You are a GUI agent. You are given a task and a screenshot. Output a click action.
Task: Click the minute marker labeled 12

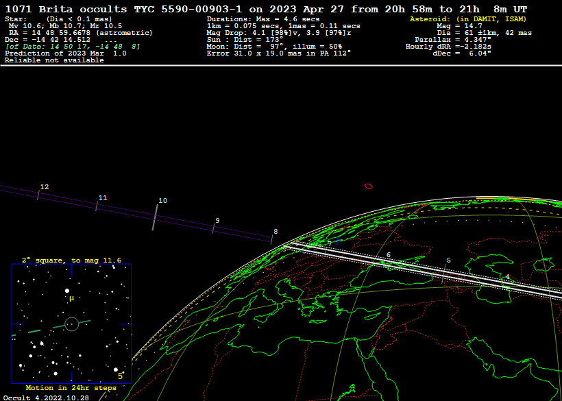pyautogui.click(x=38, y=195)
